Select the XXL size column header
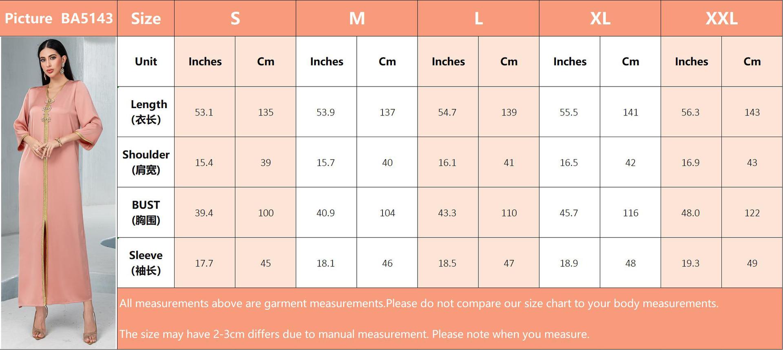The height and width of the screenshot is (350, 783). [x=721, y=18]
